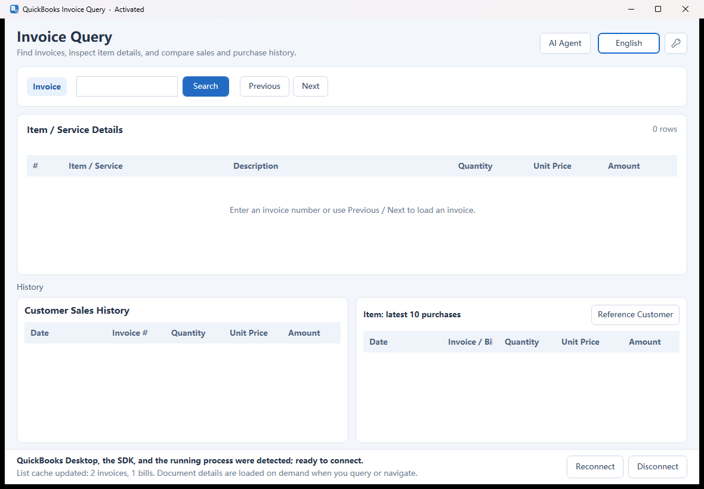
Task: Click the # column header
Action: point(35,166)
